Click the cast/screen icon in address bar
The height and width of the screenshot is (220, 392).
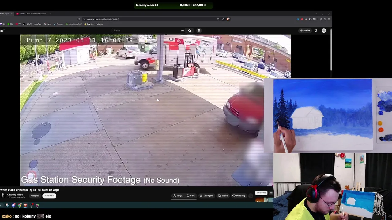click(x=218, y=19)
